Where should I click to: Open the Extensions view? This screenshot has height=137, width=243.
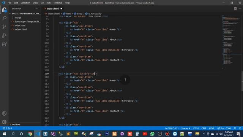tap(4, 44)
